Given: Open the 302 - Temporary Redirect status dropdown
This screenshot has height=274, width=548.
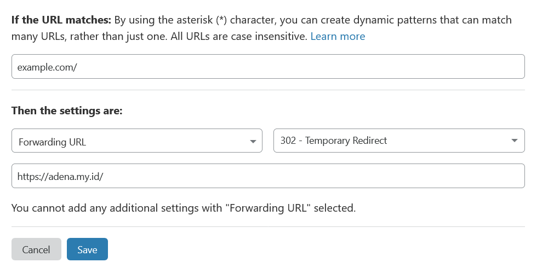Looking at the screenshot, I should (x=399, y=141).
